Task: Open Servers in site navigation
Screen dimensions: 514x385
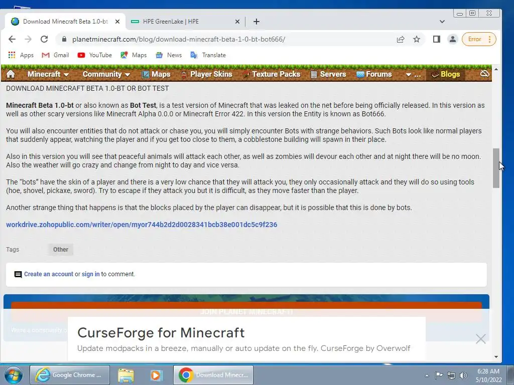Action: tap(328, 74)
